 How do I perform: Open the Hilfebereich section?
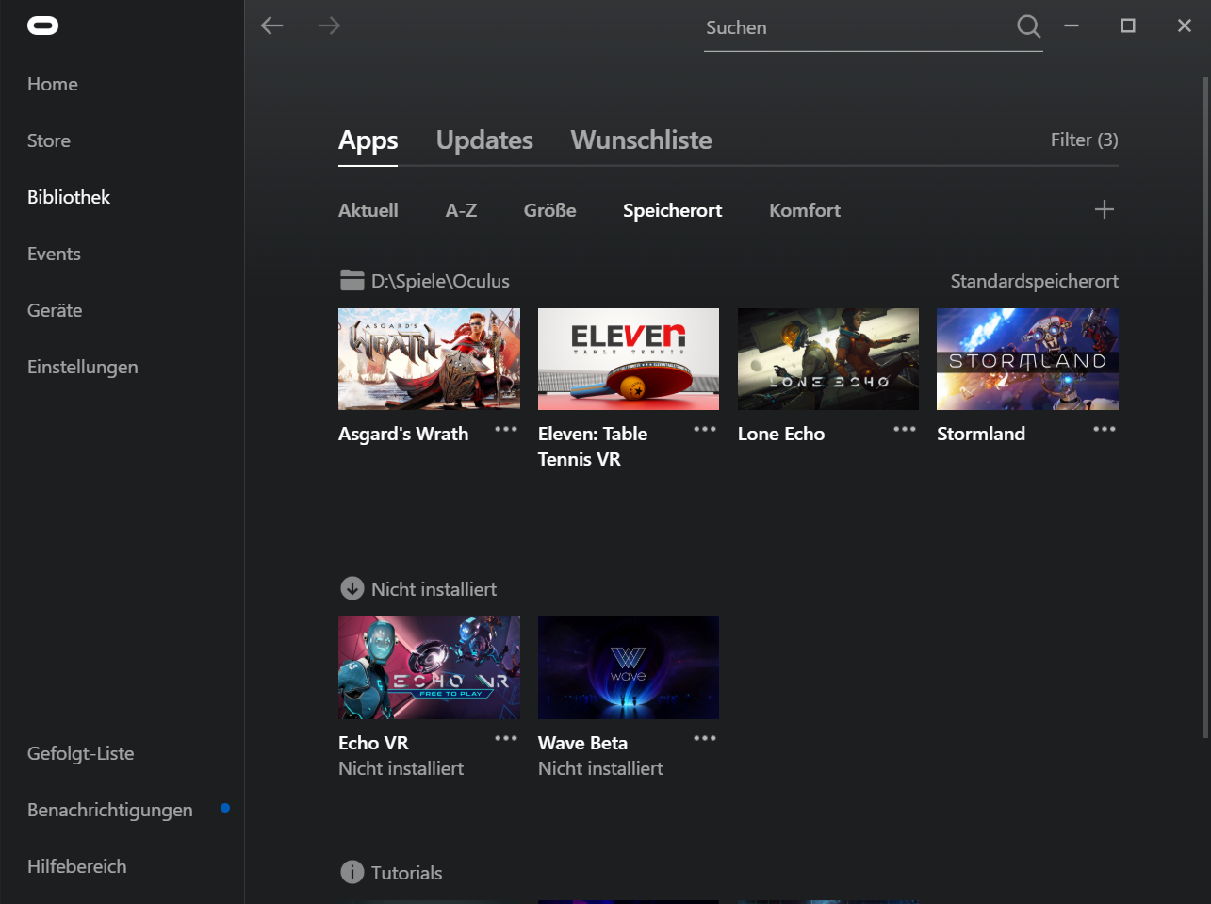pyautogui.click(x=76, y=865)
